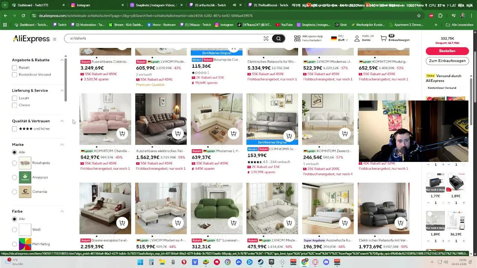Add the Braune europäische sofa to cart
The image size is (477, 268).
tap(122, 223)
